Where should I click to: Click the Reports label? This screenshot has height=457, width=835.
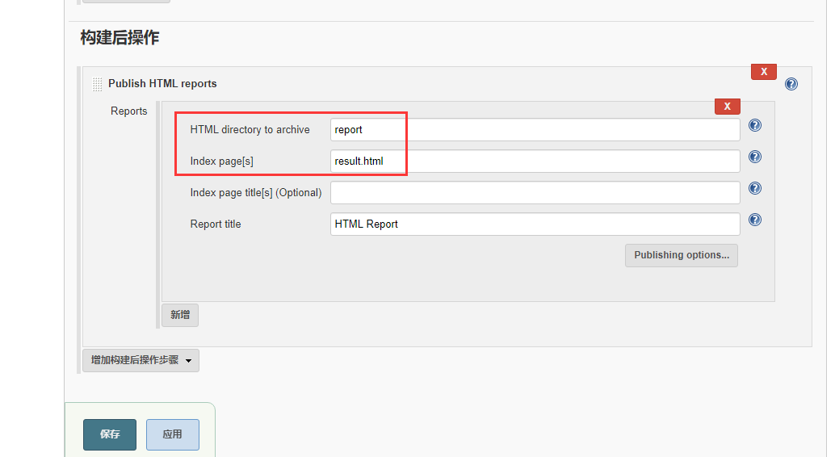click(x=129, y=111)
